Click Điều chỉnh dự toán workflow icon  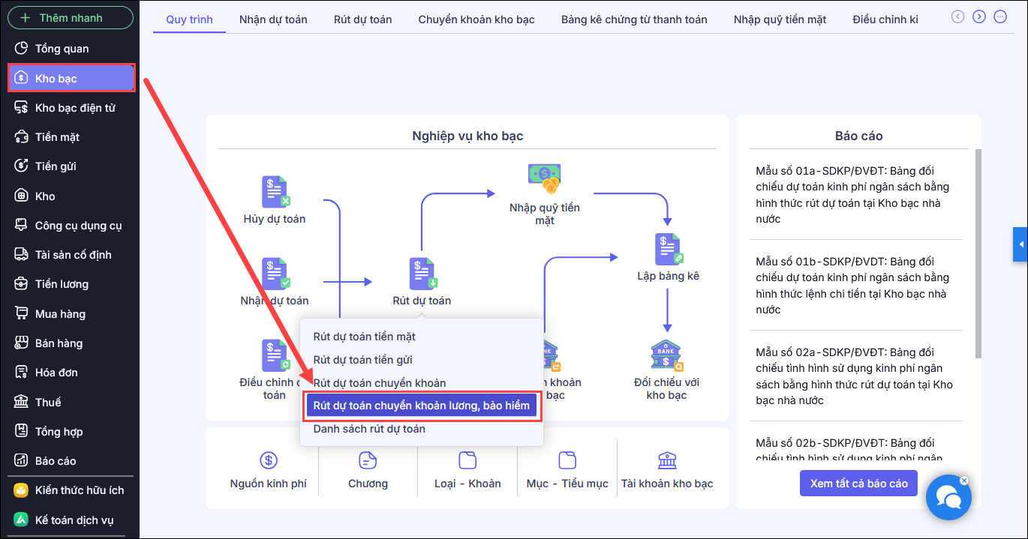[275, 355]
